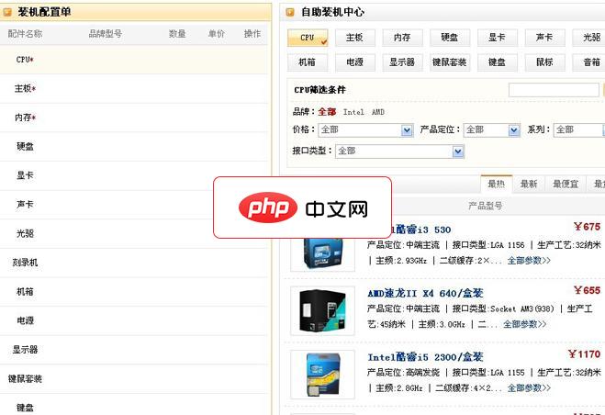Select the 键鼠套装 row in configuration list
The width and height of the screenshot is (605, 415).
pos(134,378)
